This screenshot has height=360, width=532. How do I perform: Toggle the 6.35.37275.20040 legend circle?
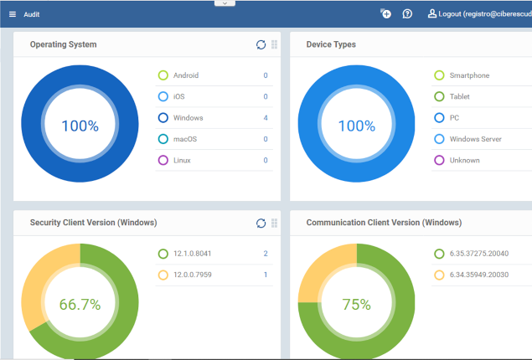[x=439, y=254]
